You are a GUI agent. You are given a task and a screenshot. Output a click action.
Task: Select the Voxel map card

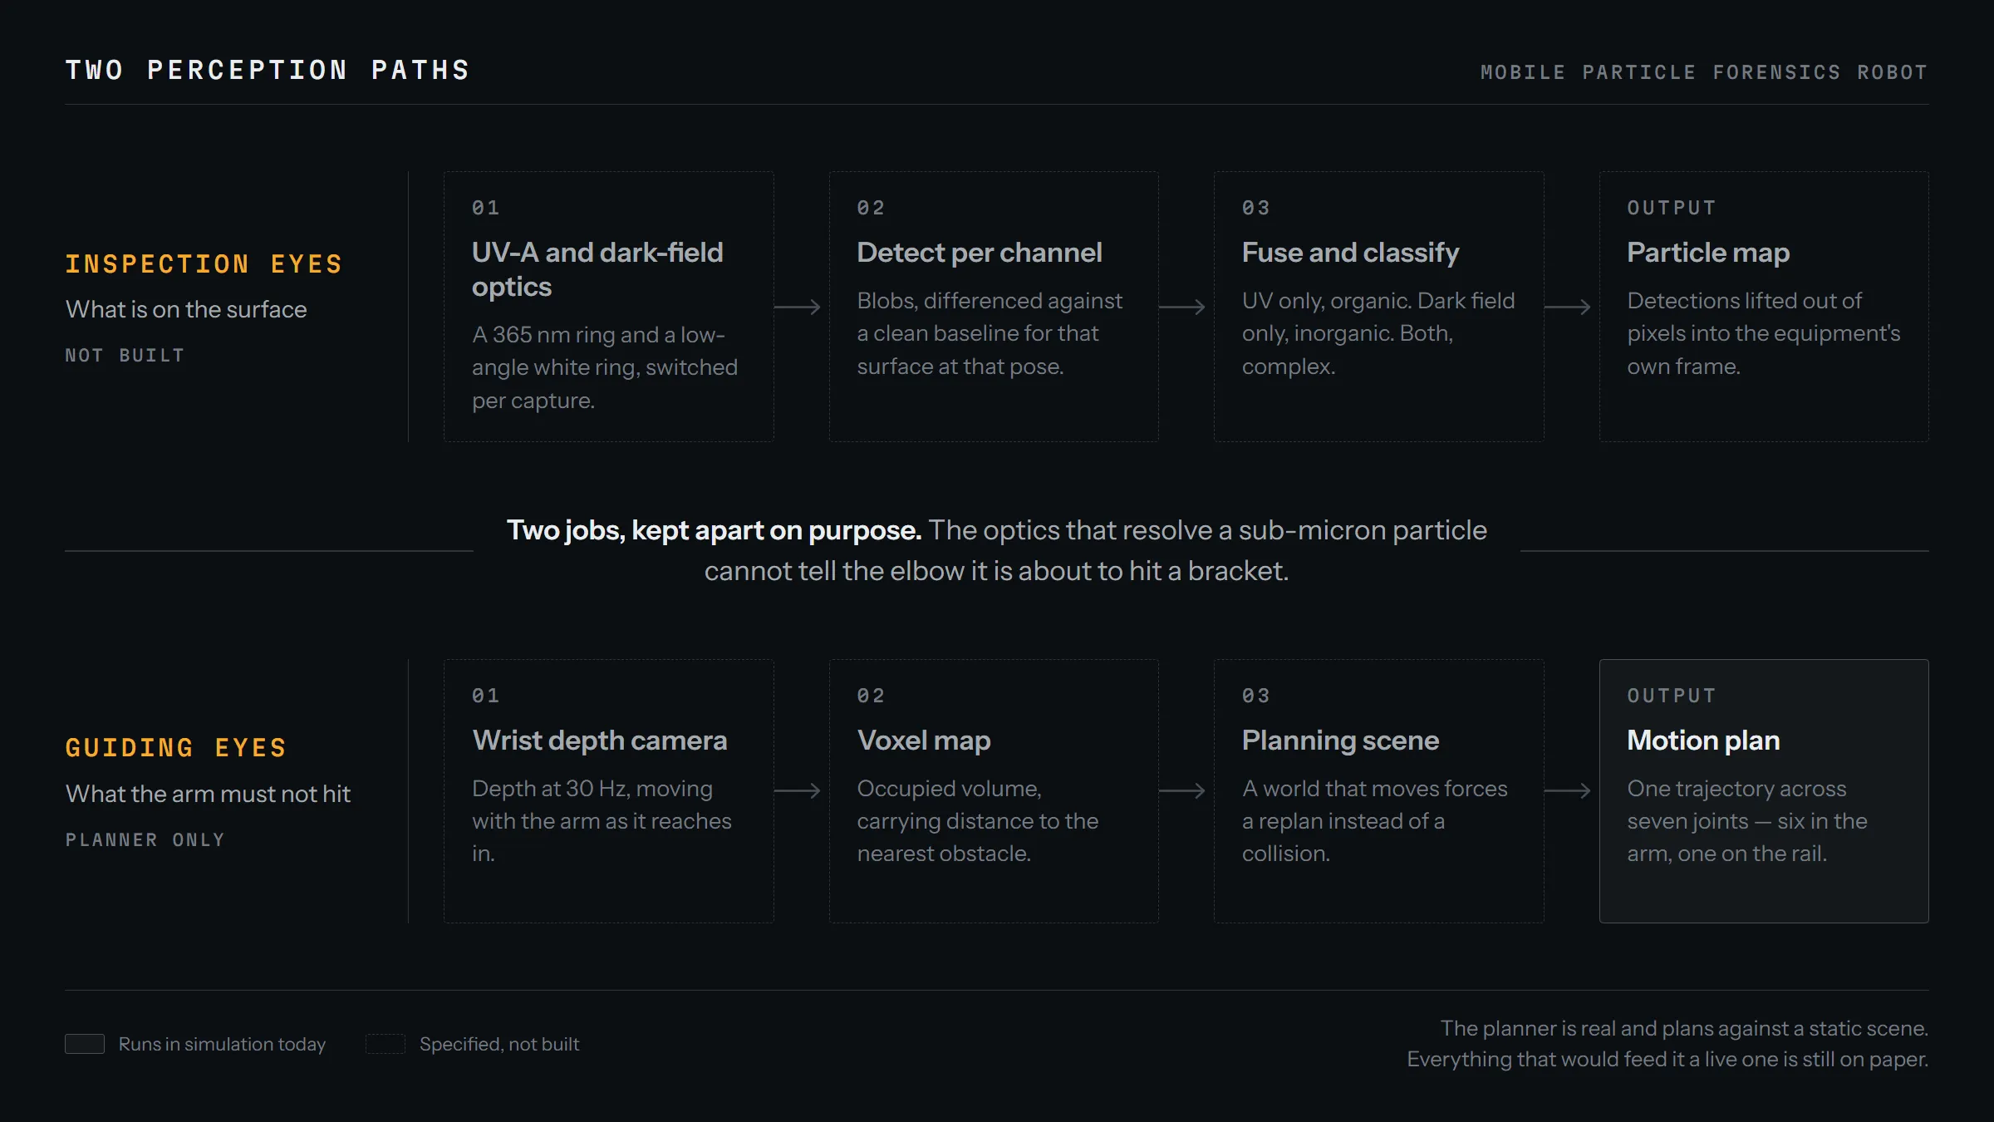point(994,791)
